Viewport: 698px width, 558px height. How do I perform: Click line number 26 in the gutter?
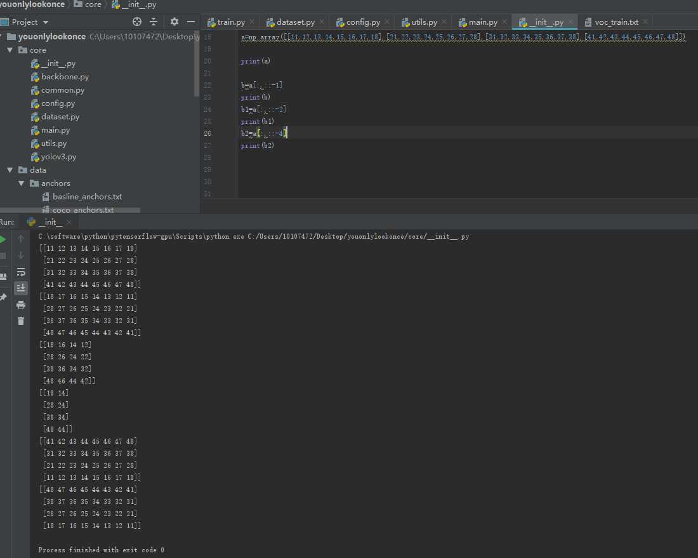[207, 133]
